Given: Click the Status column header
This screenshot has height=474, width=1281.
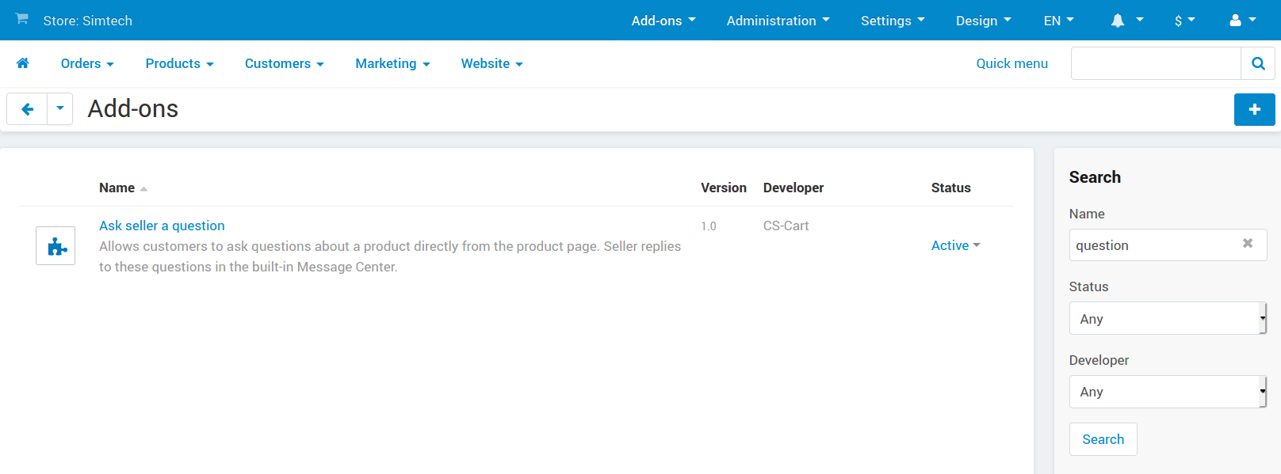Looking at the screenshot, I should (x=950, y=188).
